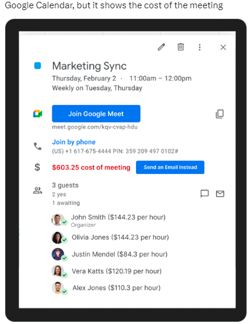Click the dollar sign cost icon

37,167
